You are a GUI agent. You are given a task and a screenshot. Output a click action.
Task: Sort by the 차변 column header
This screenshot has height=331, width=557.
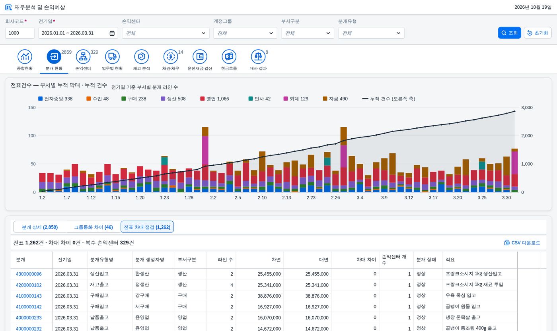(259, 259)
